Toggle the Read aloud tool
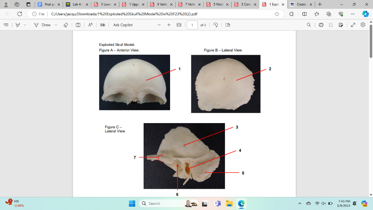 tap(90, 25)
